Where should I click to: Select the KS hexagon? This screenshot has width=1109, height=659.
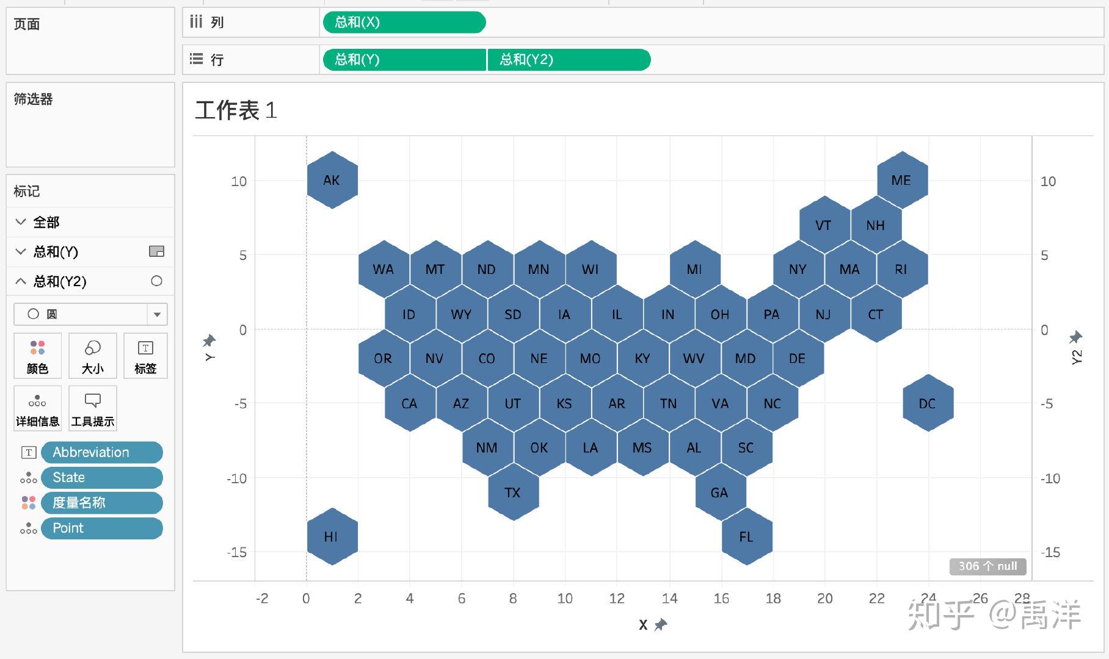click(x=565, y=403)
